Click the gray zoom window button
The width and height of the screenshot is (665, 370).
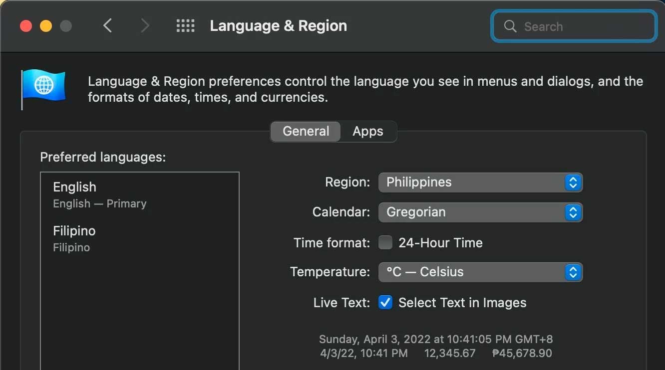point(66,26)
